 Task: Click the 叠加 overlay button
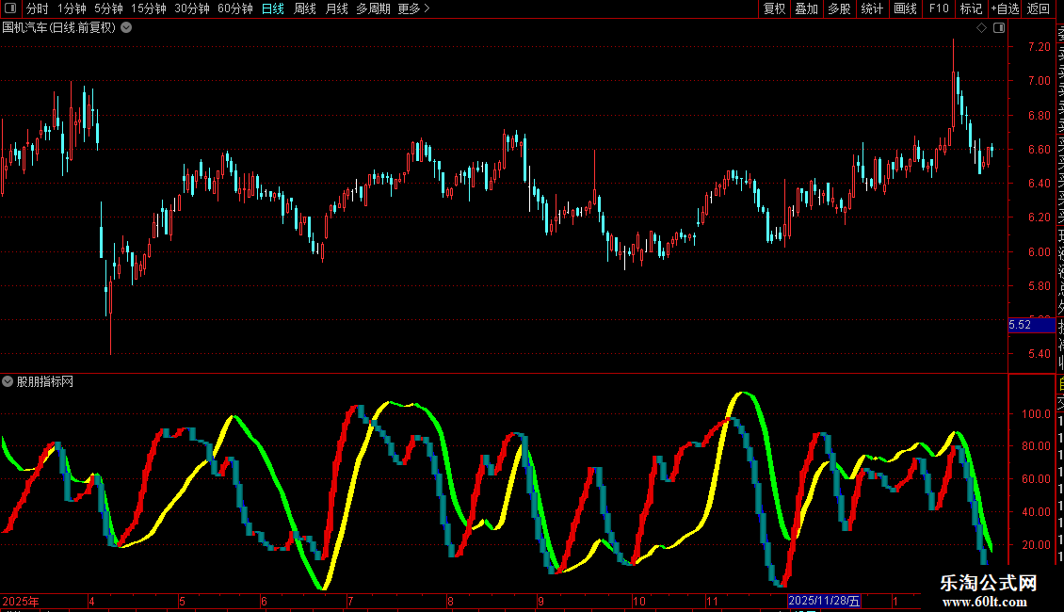[x=806, y=8]
